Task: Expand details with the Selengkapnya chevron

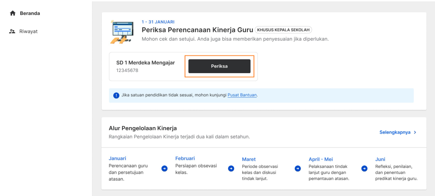Action: tap(415, 132)
